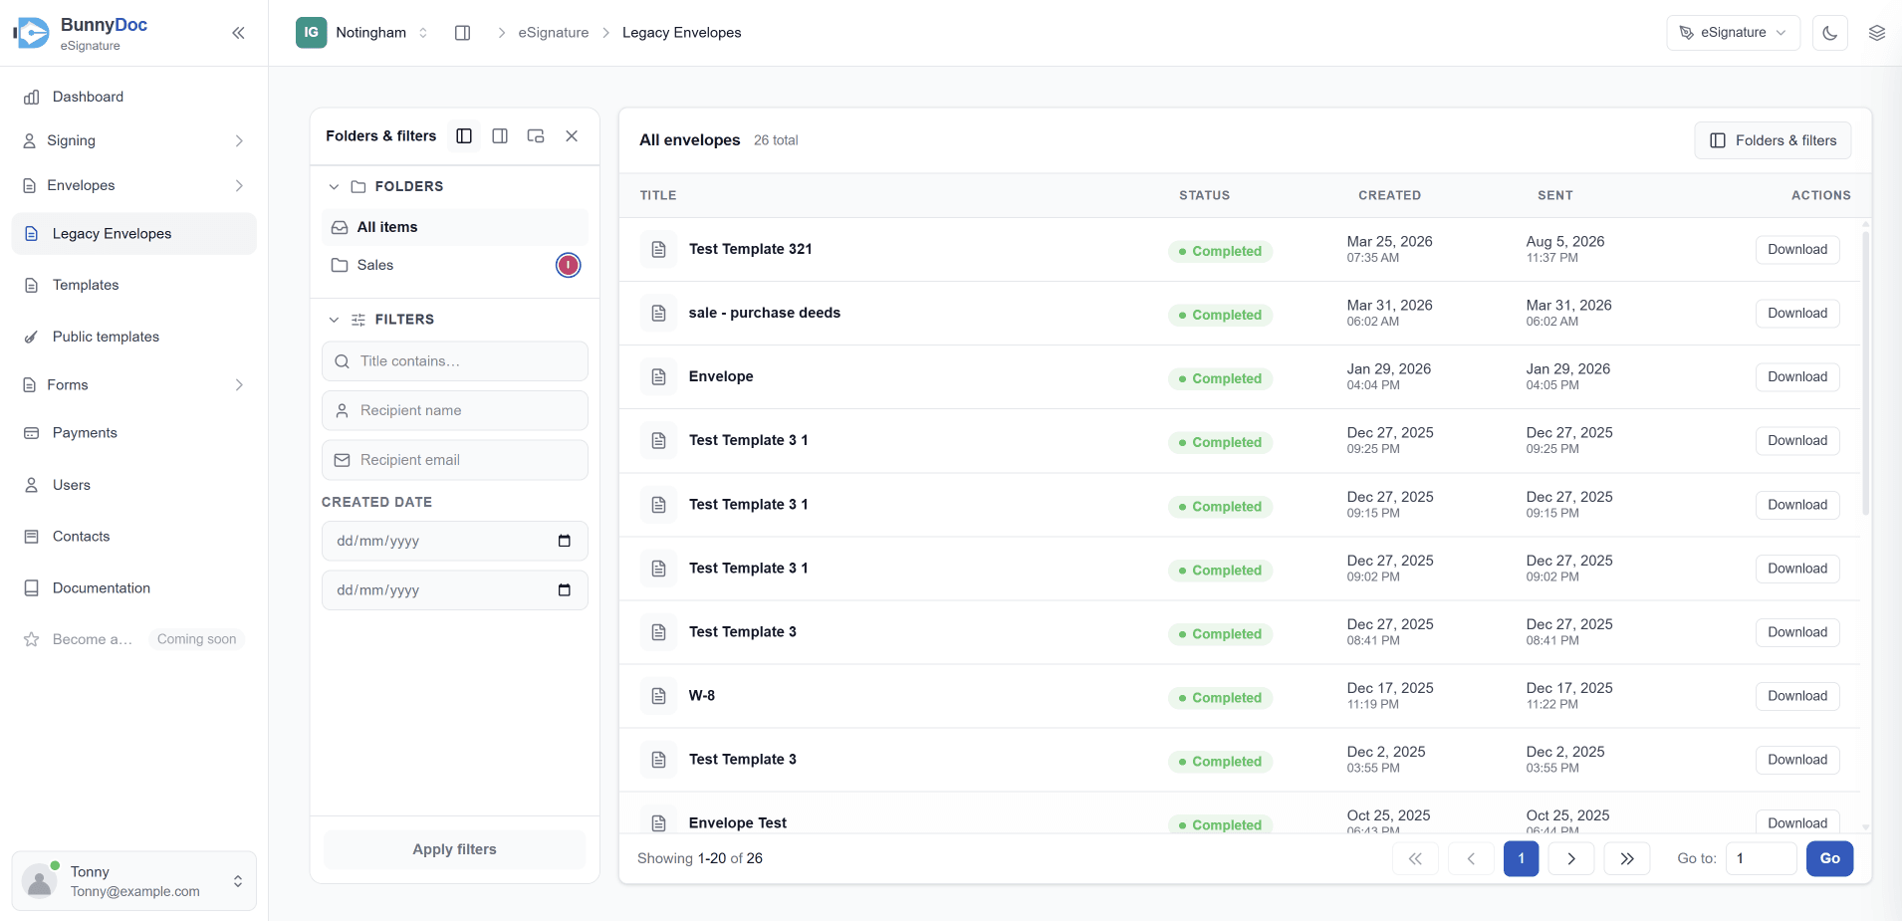
Task: Open calendar picker for second created date
Action: [565, 590]
